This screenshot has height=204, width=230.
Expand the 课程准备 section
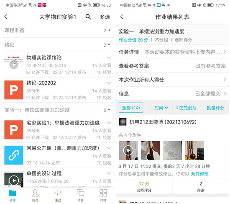click(x=58, y=31)
